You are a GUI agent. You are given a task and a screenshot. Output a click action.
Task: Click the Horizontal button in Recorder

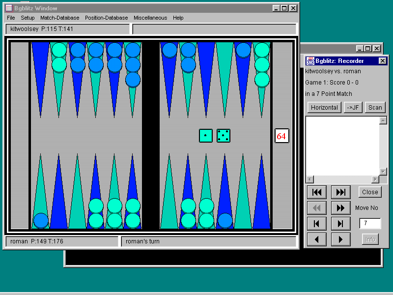click(x=324, y=107)
